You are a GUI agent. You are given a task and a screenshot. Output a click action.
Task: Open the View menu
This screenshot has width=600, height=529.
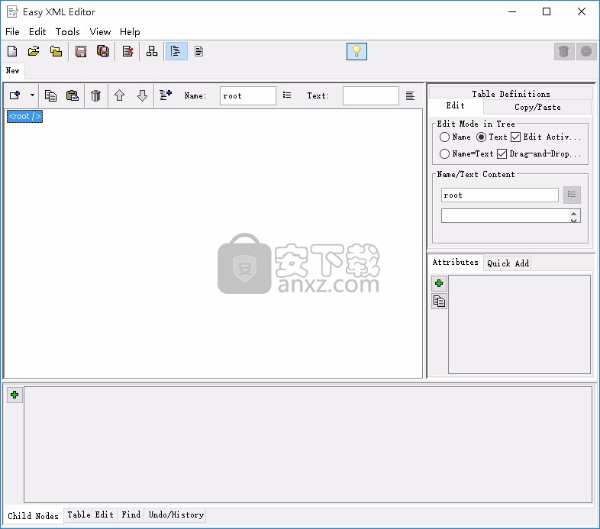100,32
